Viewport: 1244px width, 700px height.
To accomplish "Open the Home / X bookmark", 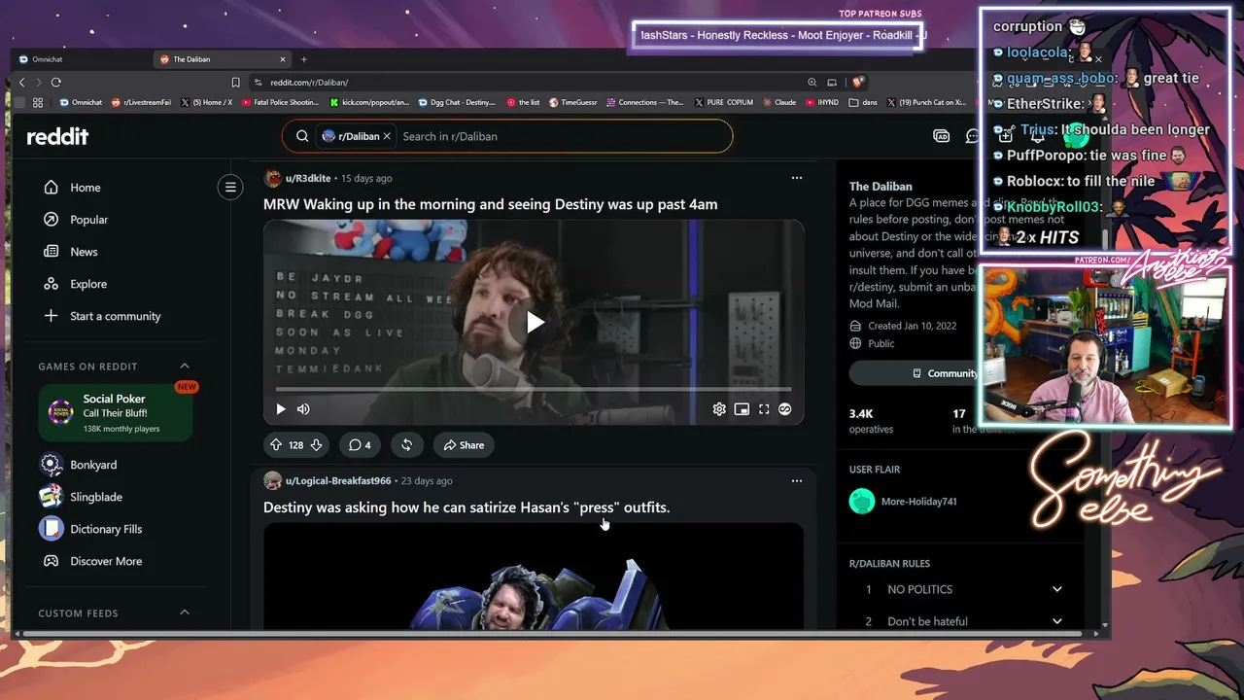I will 206,102.
